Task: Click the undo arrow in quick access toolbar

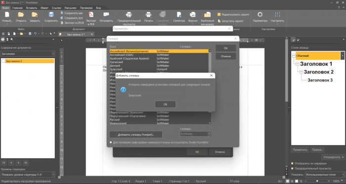Action: [35, 34]
